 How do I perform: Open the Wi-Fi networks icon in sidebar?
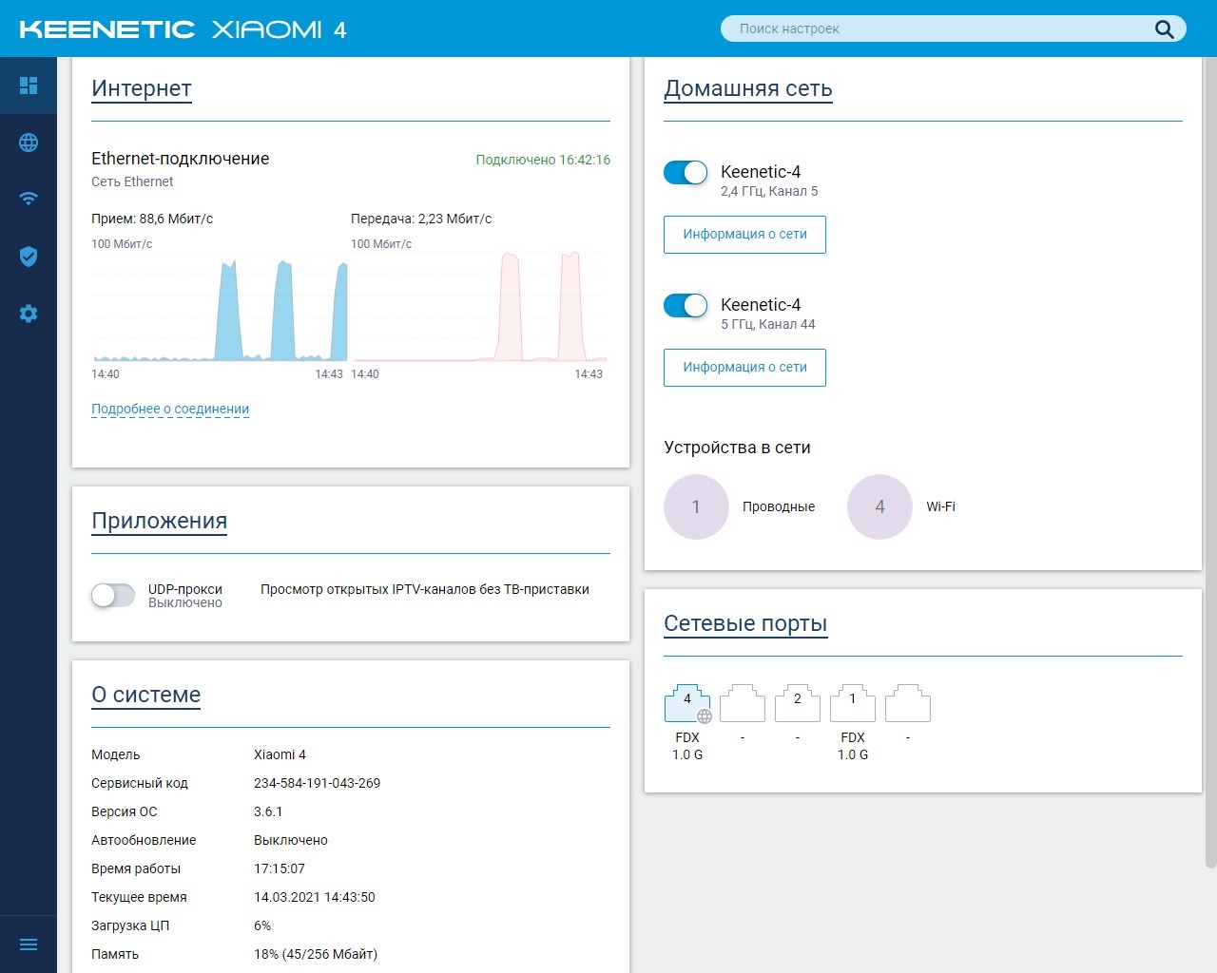point(29,199)
